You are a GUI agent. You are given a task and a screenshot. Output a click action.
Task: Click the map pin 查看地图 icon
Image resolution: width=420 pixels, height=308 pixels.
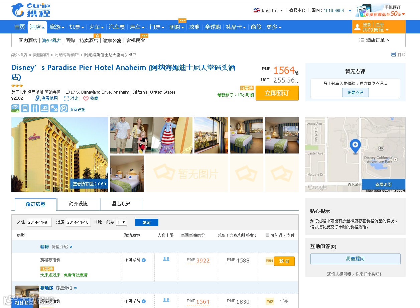click(38, 98)
